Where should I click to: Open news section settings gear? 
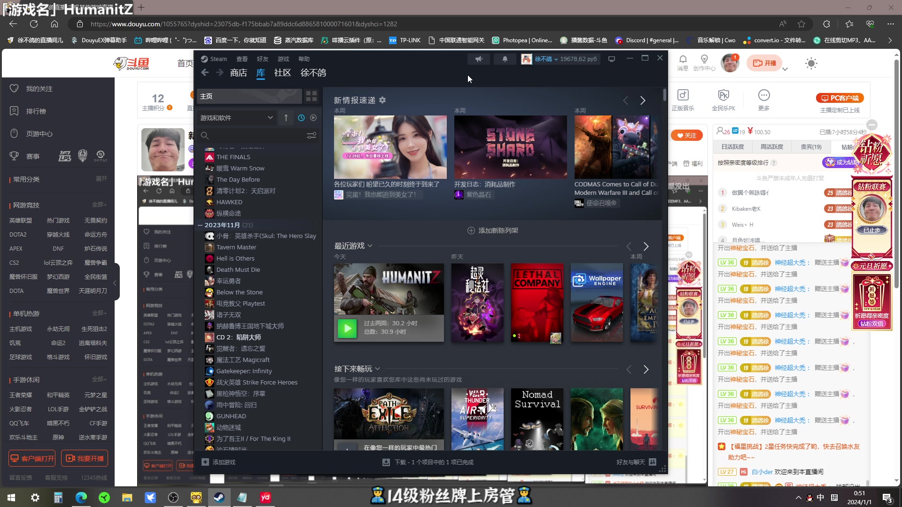point(382,100)
